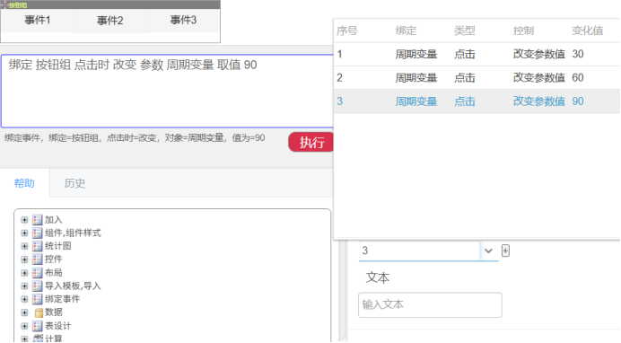The height and width of the screenshot is (343, 621).
Task: Click the list icon beside 控件
Action: click(37, 259)
